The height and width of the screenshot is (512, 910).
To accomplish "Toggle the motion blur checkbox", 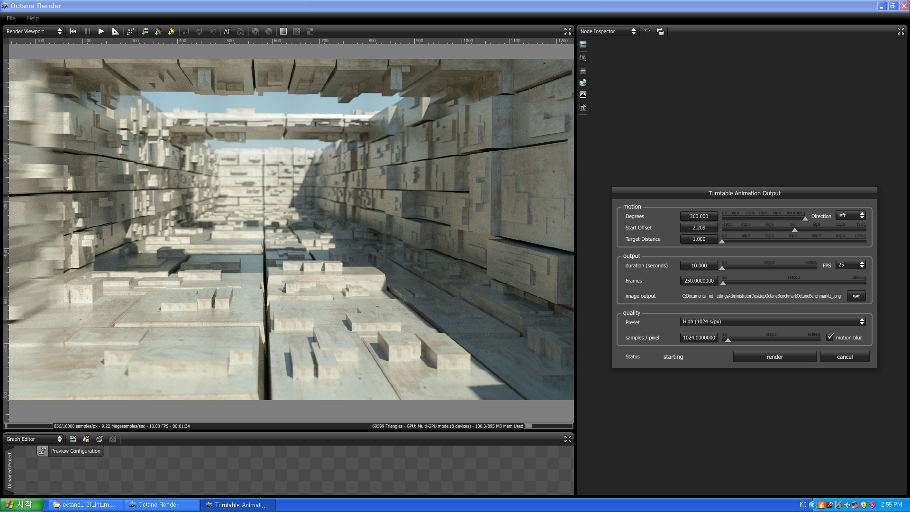I will [x=830, y=337].
